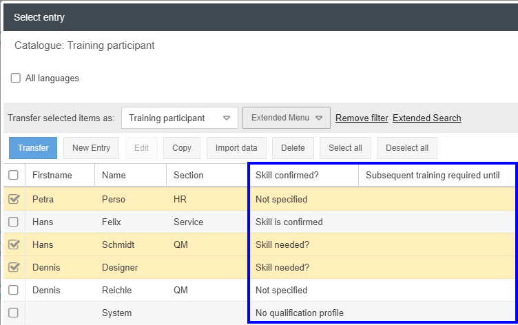
Task: Click the Copy button
Action: [182, 148]
